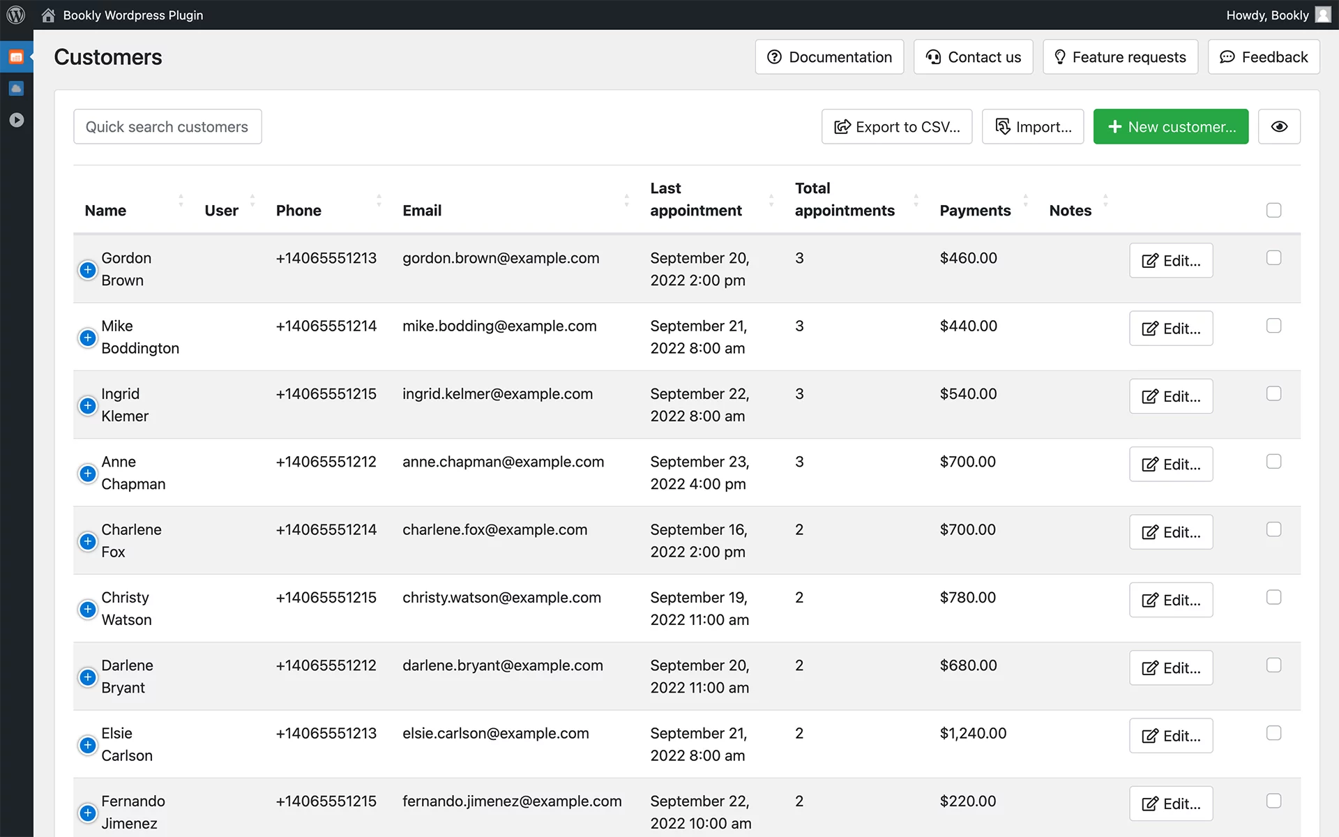Tick the select-all checkbox in table header

tap(1273, 210)
